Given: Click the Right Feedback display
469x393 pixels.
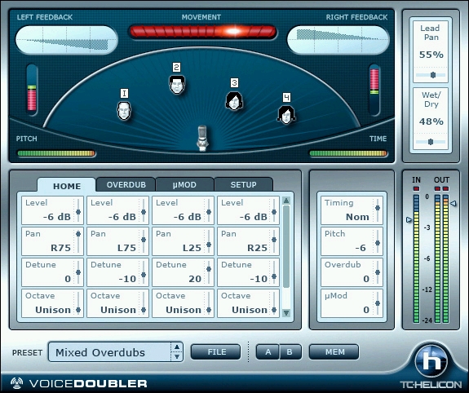Looking at the screenshot, I should [x=338, y=40].
